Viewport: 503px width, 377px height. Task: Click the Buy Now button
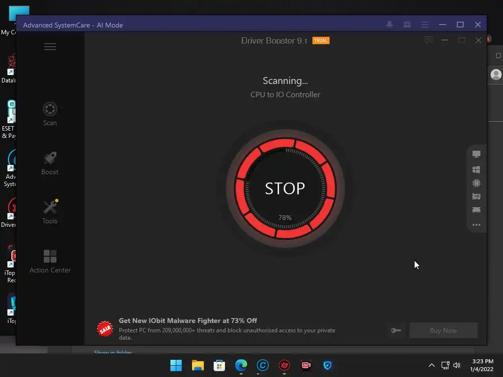click(444, 330)
